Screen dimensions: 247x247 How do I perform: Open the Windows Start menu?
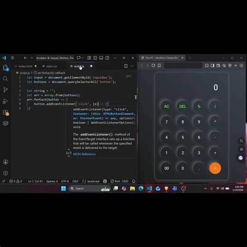coord(64,189)
